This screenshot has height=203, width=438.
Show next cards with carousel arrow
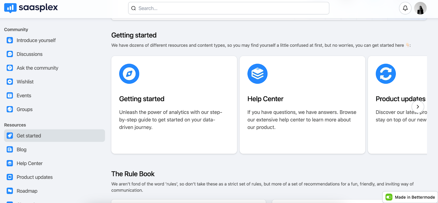(x=418, y=107)
